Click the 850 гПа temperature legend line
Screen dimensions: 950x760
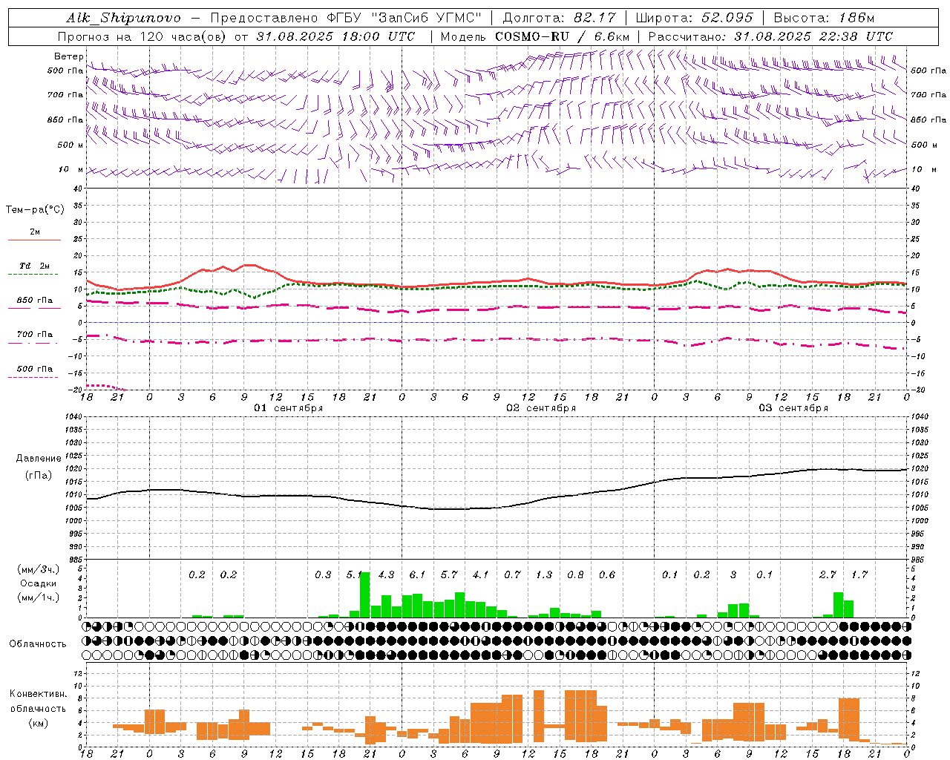[x=33, y=308]
